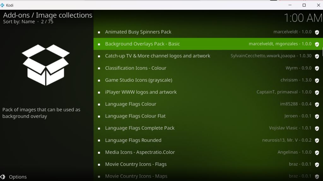
Task: Click verified shield icon for Movie Country Icons - Flags
Action: point(317,164)
